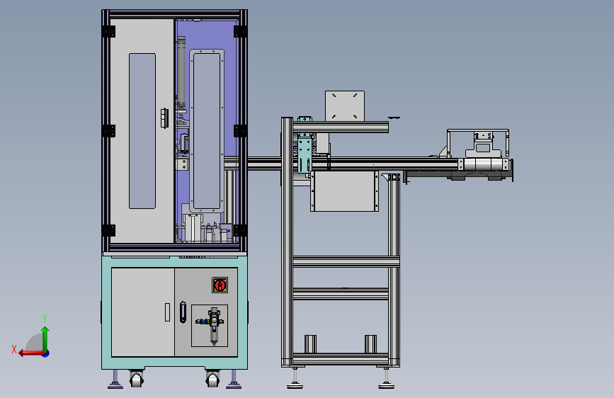Pick the top-right black hinge block

(x=241, y=31)
